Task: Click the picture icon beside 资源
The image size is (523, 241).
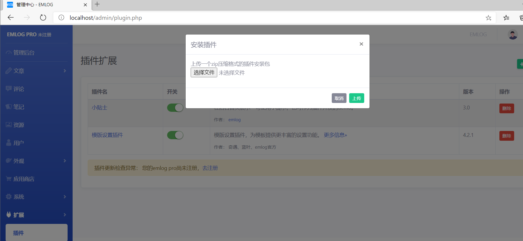Action: pyautogui.click(x=9, y=124)
